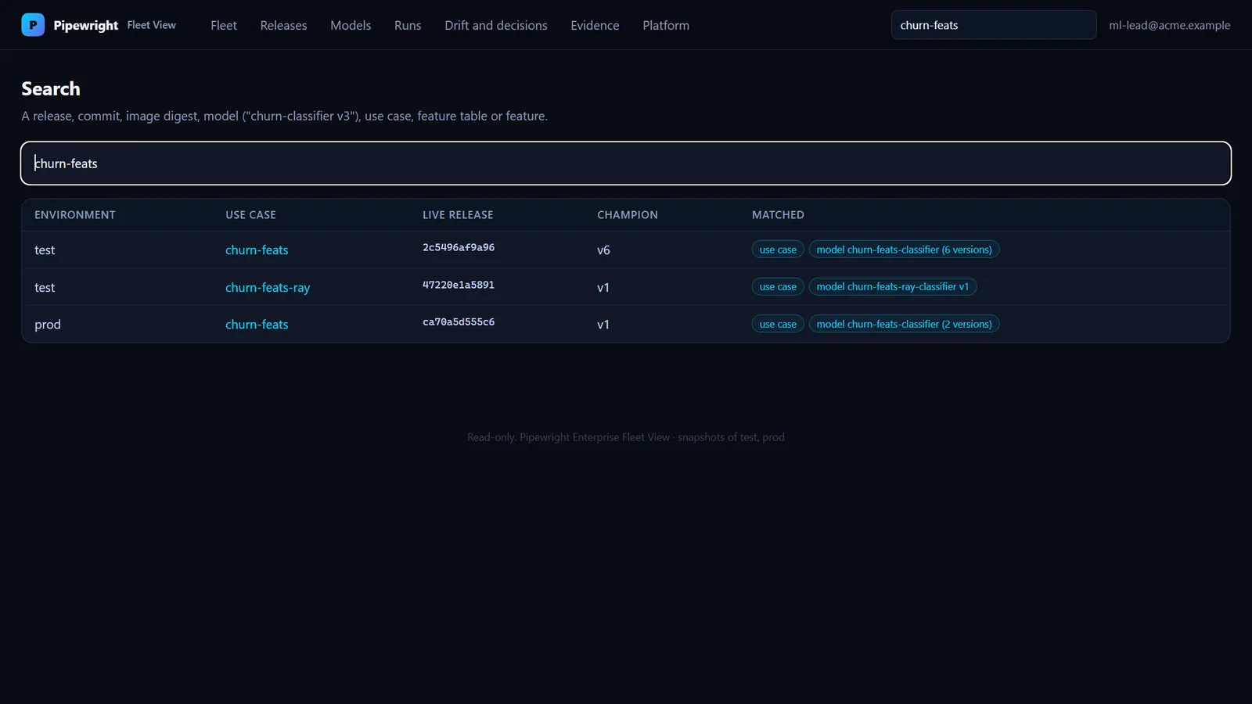Click the Pipewright brand name
Image resolution: width=1252 pixels, height=704 pixels.
point(86,25)
